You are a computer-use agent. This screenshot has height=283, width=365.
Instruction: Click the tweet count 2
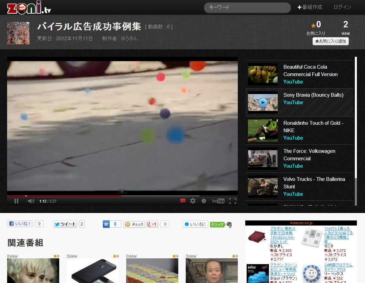tap(82, 224)
